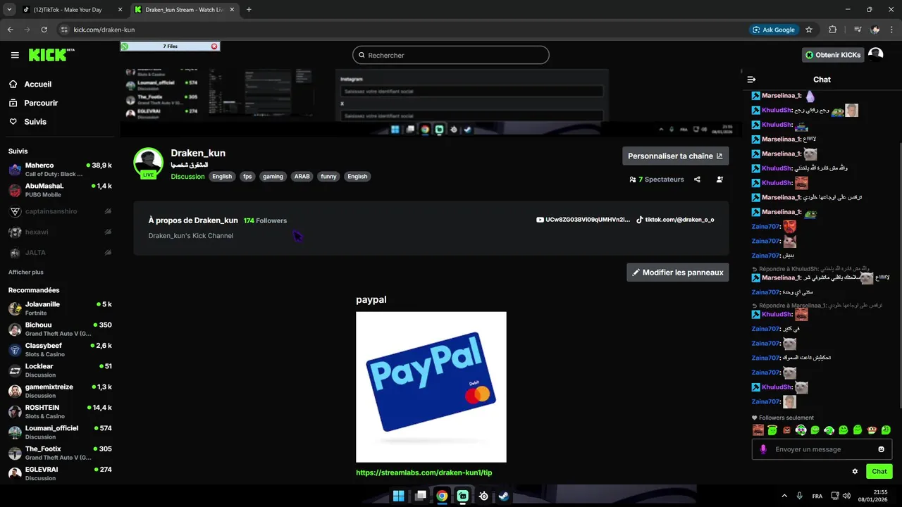Open recommended channel Locklear
Screen dimensions: 902x507
[60, 370]
